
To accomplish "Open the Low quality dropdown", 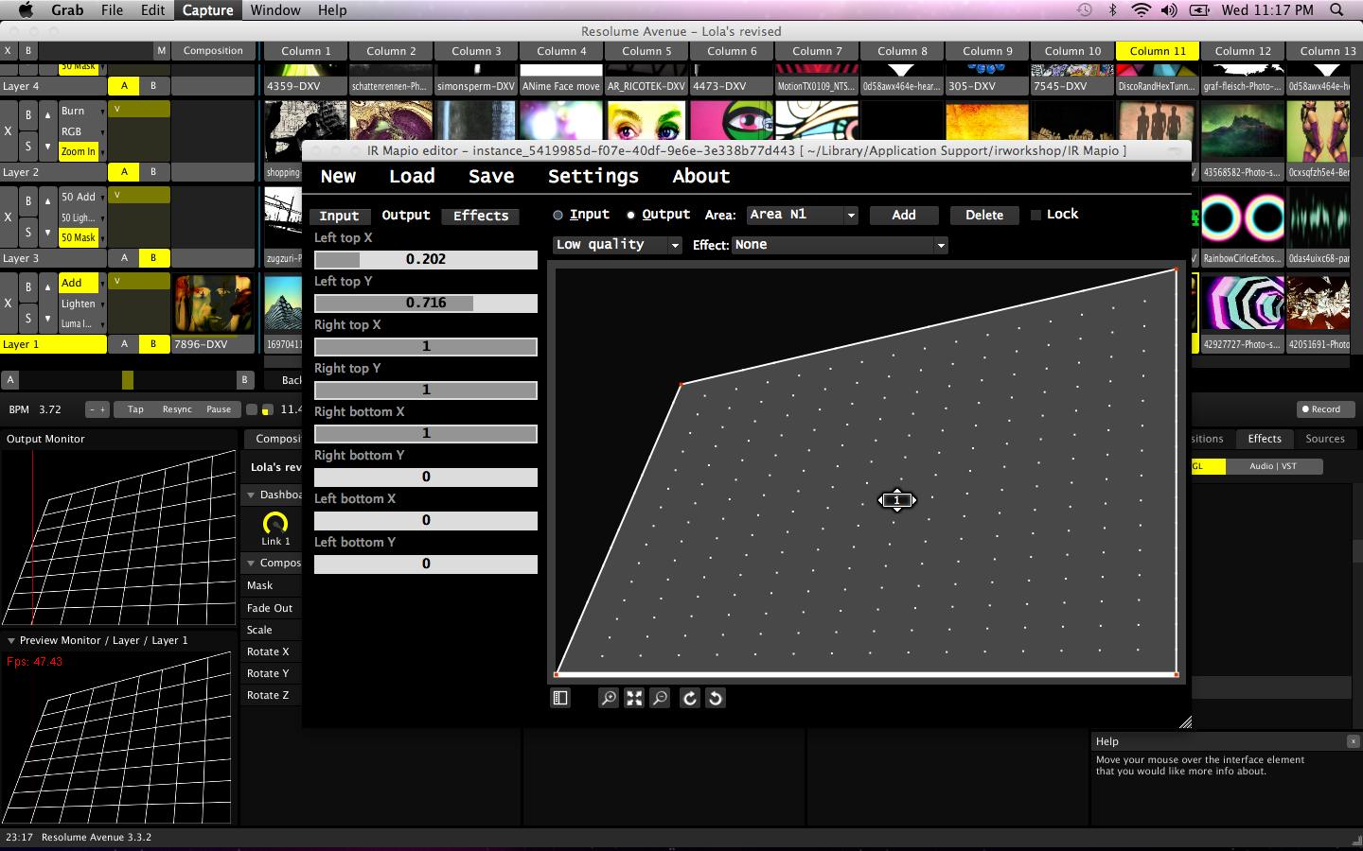I will pos(617,245).
